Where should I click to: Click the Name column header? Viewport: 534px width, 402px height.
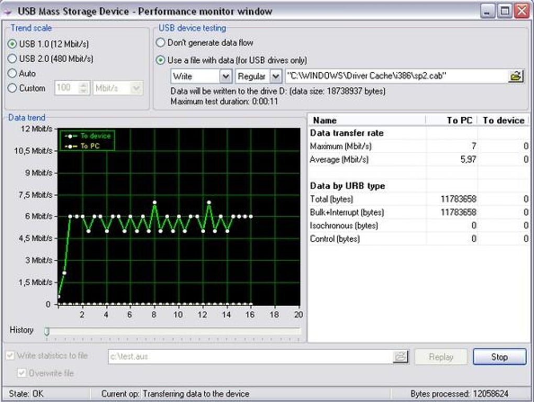click(x=367, y=120)
